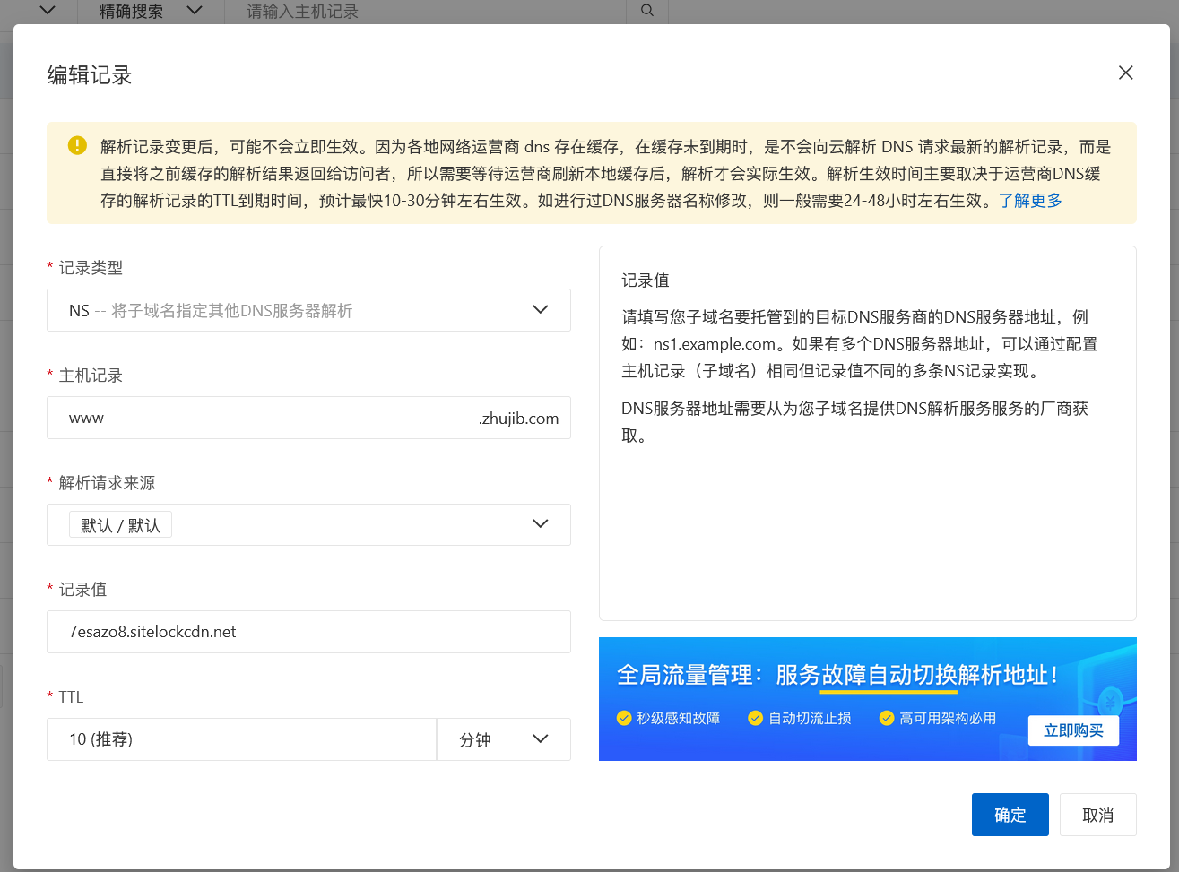Image resolution: width=1179 pixels, height=872 pixels.
Task: Click the magnifier search icon at the top
Action: 647,11
